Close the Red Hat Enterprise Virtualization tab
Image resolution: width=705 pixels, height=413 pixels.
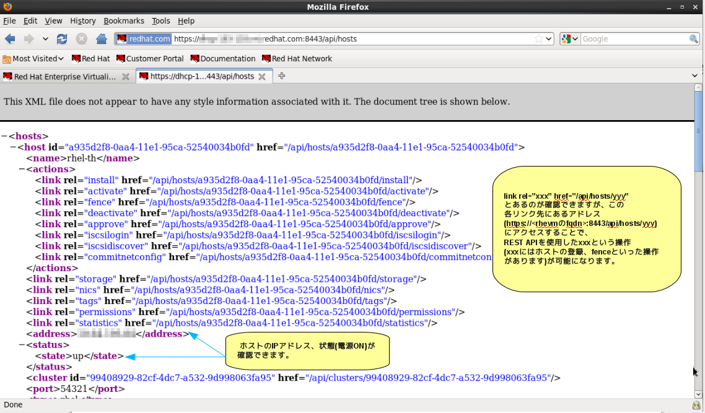(126, 77)
